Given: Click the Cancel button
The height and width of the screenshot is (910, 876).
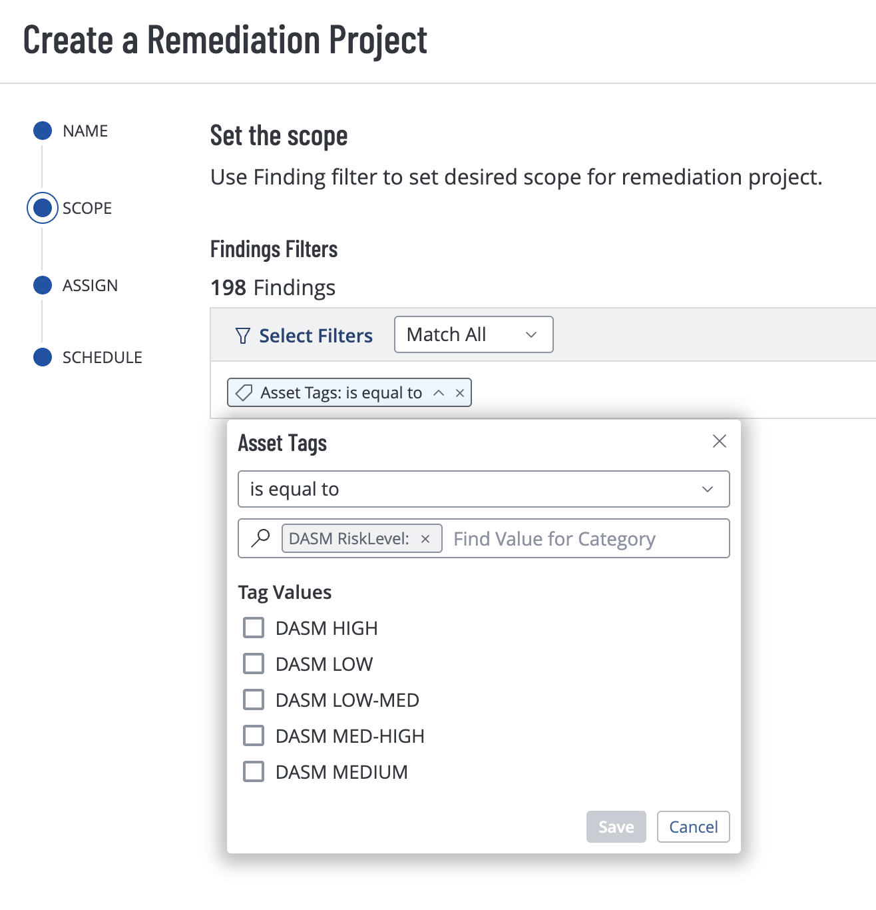Looking at the screenshot, I should coord(693,827).
